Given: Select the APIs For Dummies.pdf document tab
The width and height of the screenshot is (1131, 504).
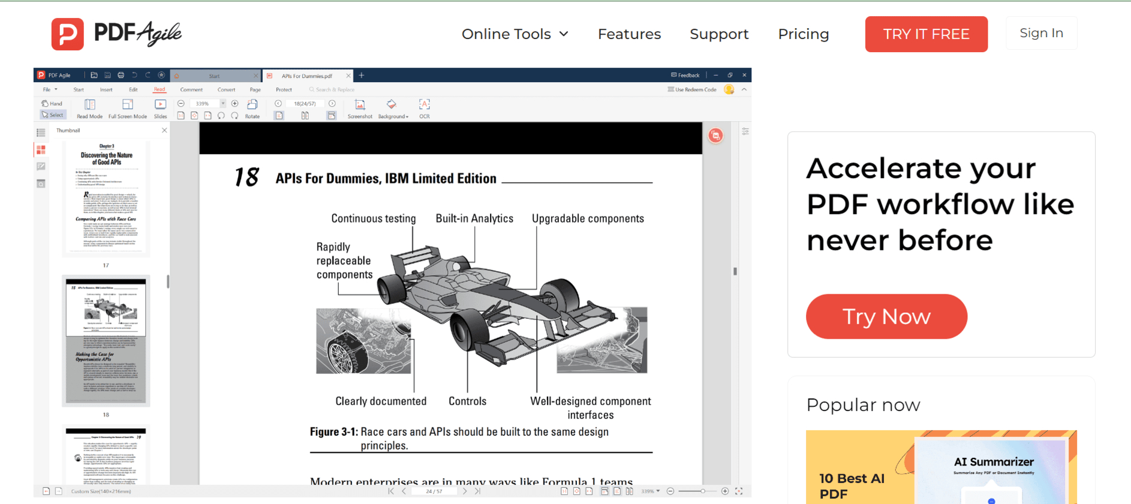Looking at the screenshot, I should [x=307, y=76].
